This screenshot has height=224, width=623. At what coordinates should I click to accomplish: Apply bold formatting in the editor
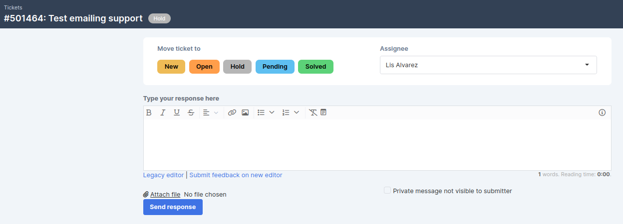(149, 112)
